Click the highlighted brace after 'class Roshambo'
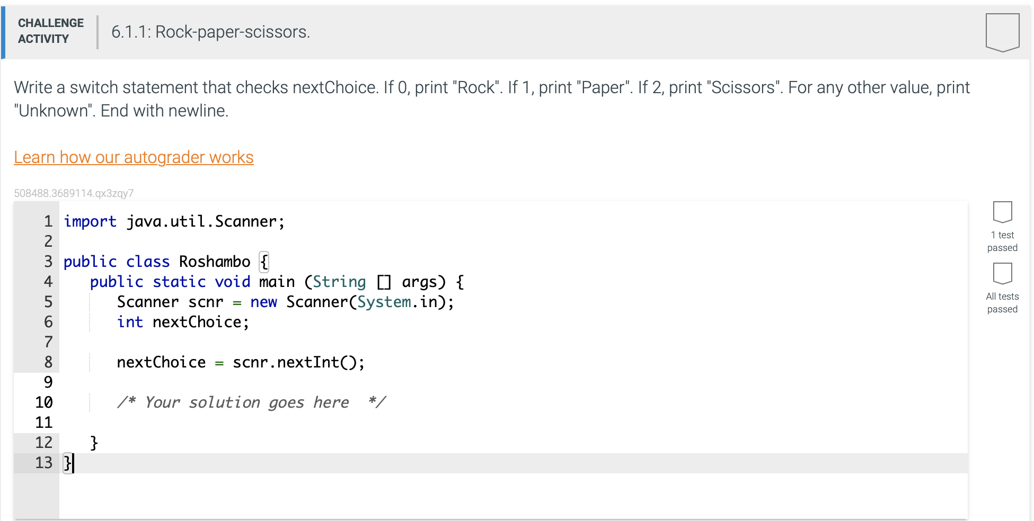 [263, 262]
